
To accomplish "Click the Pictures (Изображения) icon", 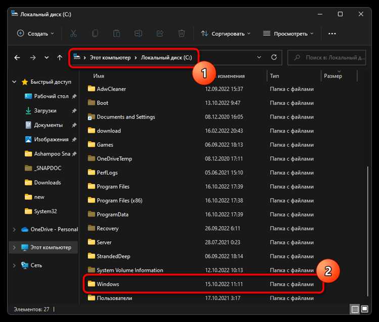I will click(28, 139).
